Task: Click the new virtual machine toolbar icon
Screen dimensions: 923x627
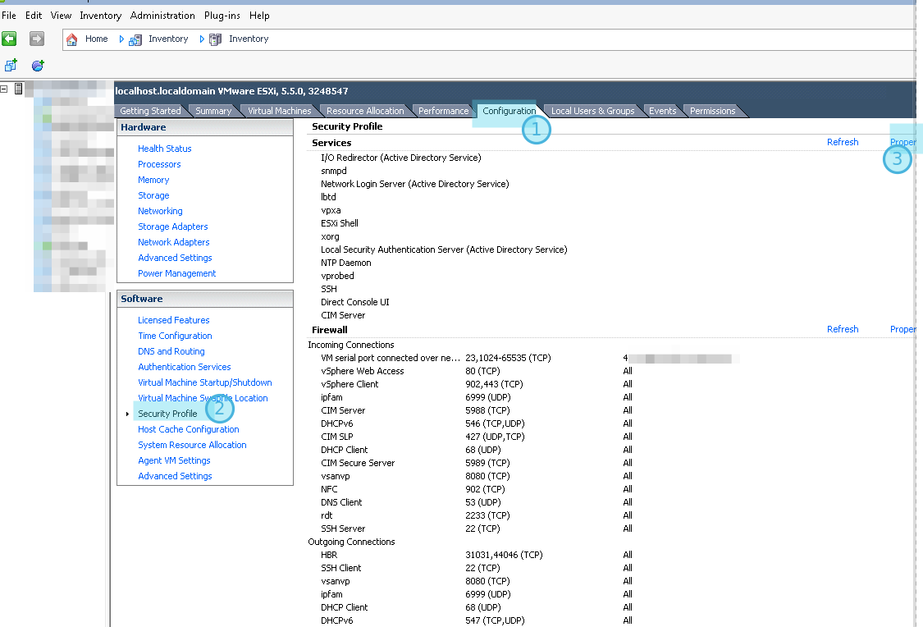Action: (x=11, y=66)
